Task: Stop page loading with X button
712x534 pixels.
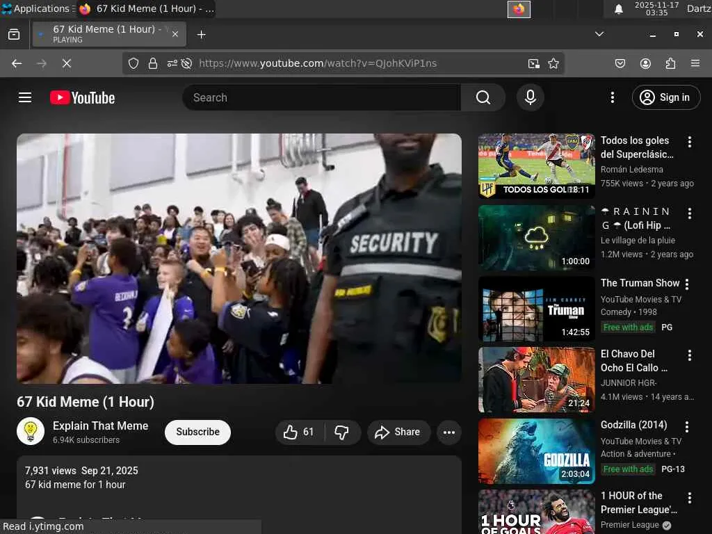Action: [67, 63]
